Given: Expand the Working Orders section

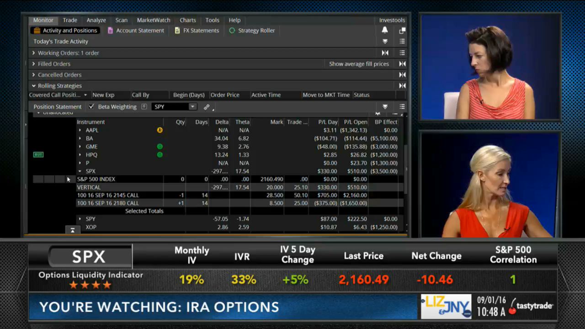Looking at the screenshot, I should click(x=33, y=53).
